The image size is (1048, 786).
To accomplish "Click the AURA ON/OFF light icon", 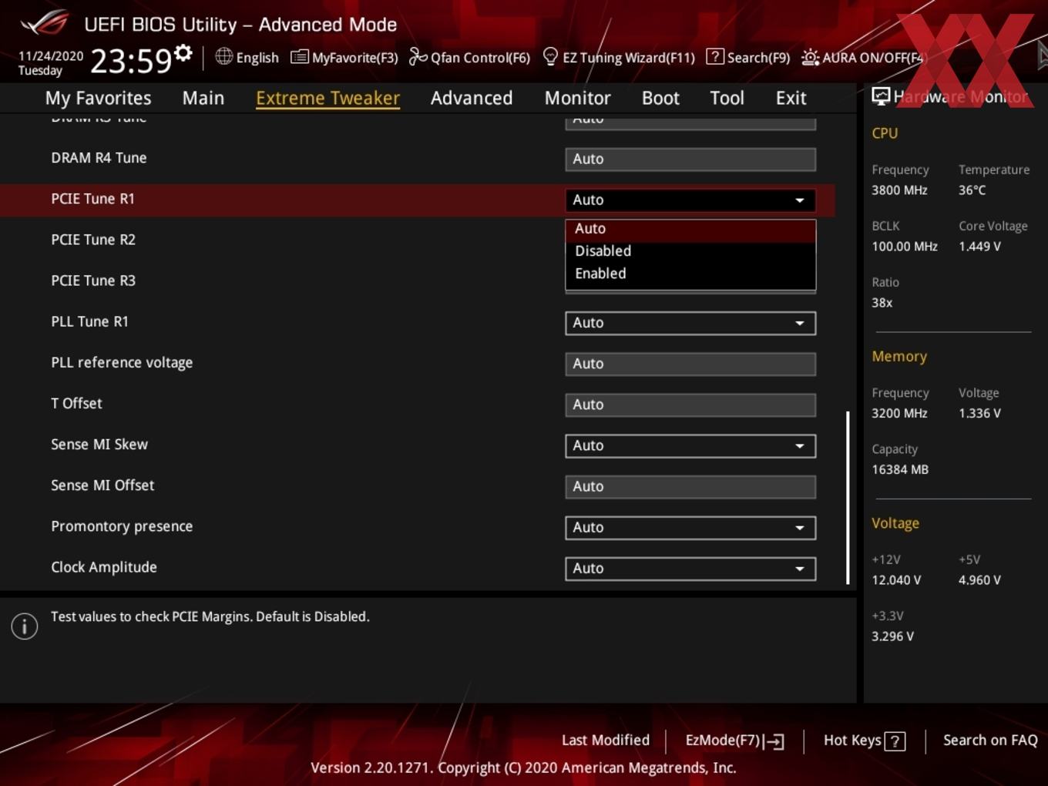I will (810, 58).
